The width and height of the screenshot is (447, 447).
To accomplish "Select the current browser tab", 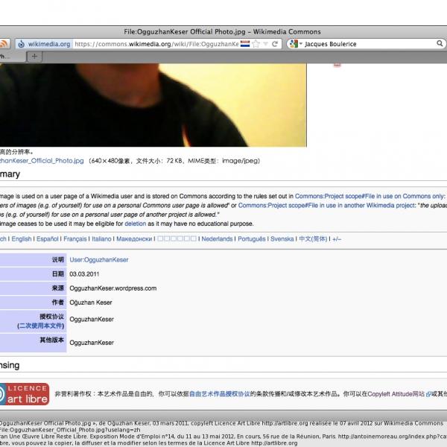I will (x=12, y=57).
